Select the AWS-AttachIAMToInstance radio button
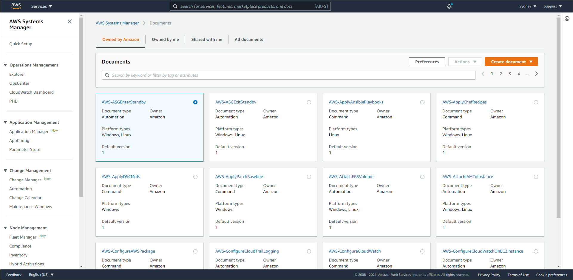Image resolution: width=573 pixels, height=280 pixels. (x=536, y=177)
